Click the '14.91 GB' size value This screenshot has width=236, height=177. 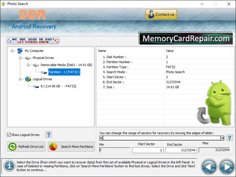pyautogui.click(x=172, y=87)
